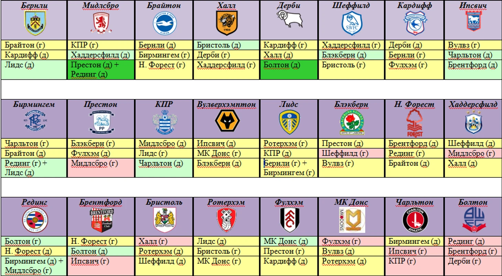Select the КПР (г) cell under Чарльтон

(415, 266)
